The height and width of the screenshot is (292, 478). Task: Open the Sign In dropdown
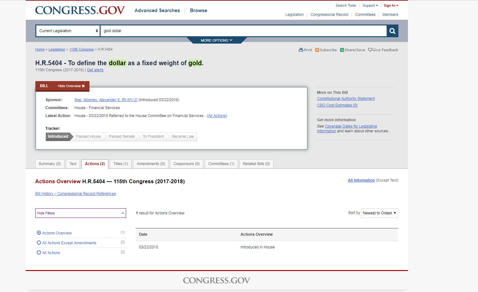(x=391, y=5)
